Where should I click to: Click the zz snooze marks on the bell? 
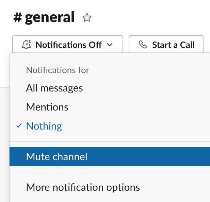coord(28,42)
